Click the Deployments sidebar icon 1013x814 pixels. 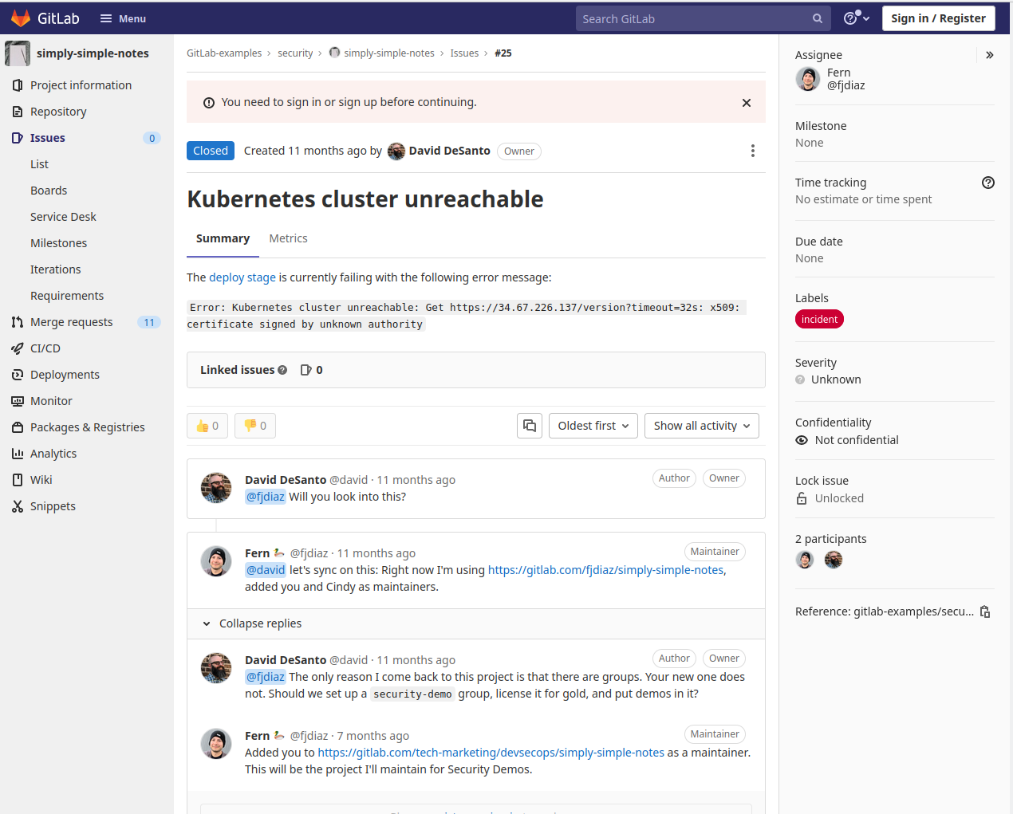[18, 375]
